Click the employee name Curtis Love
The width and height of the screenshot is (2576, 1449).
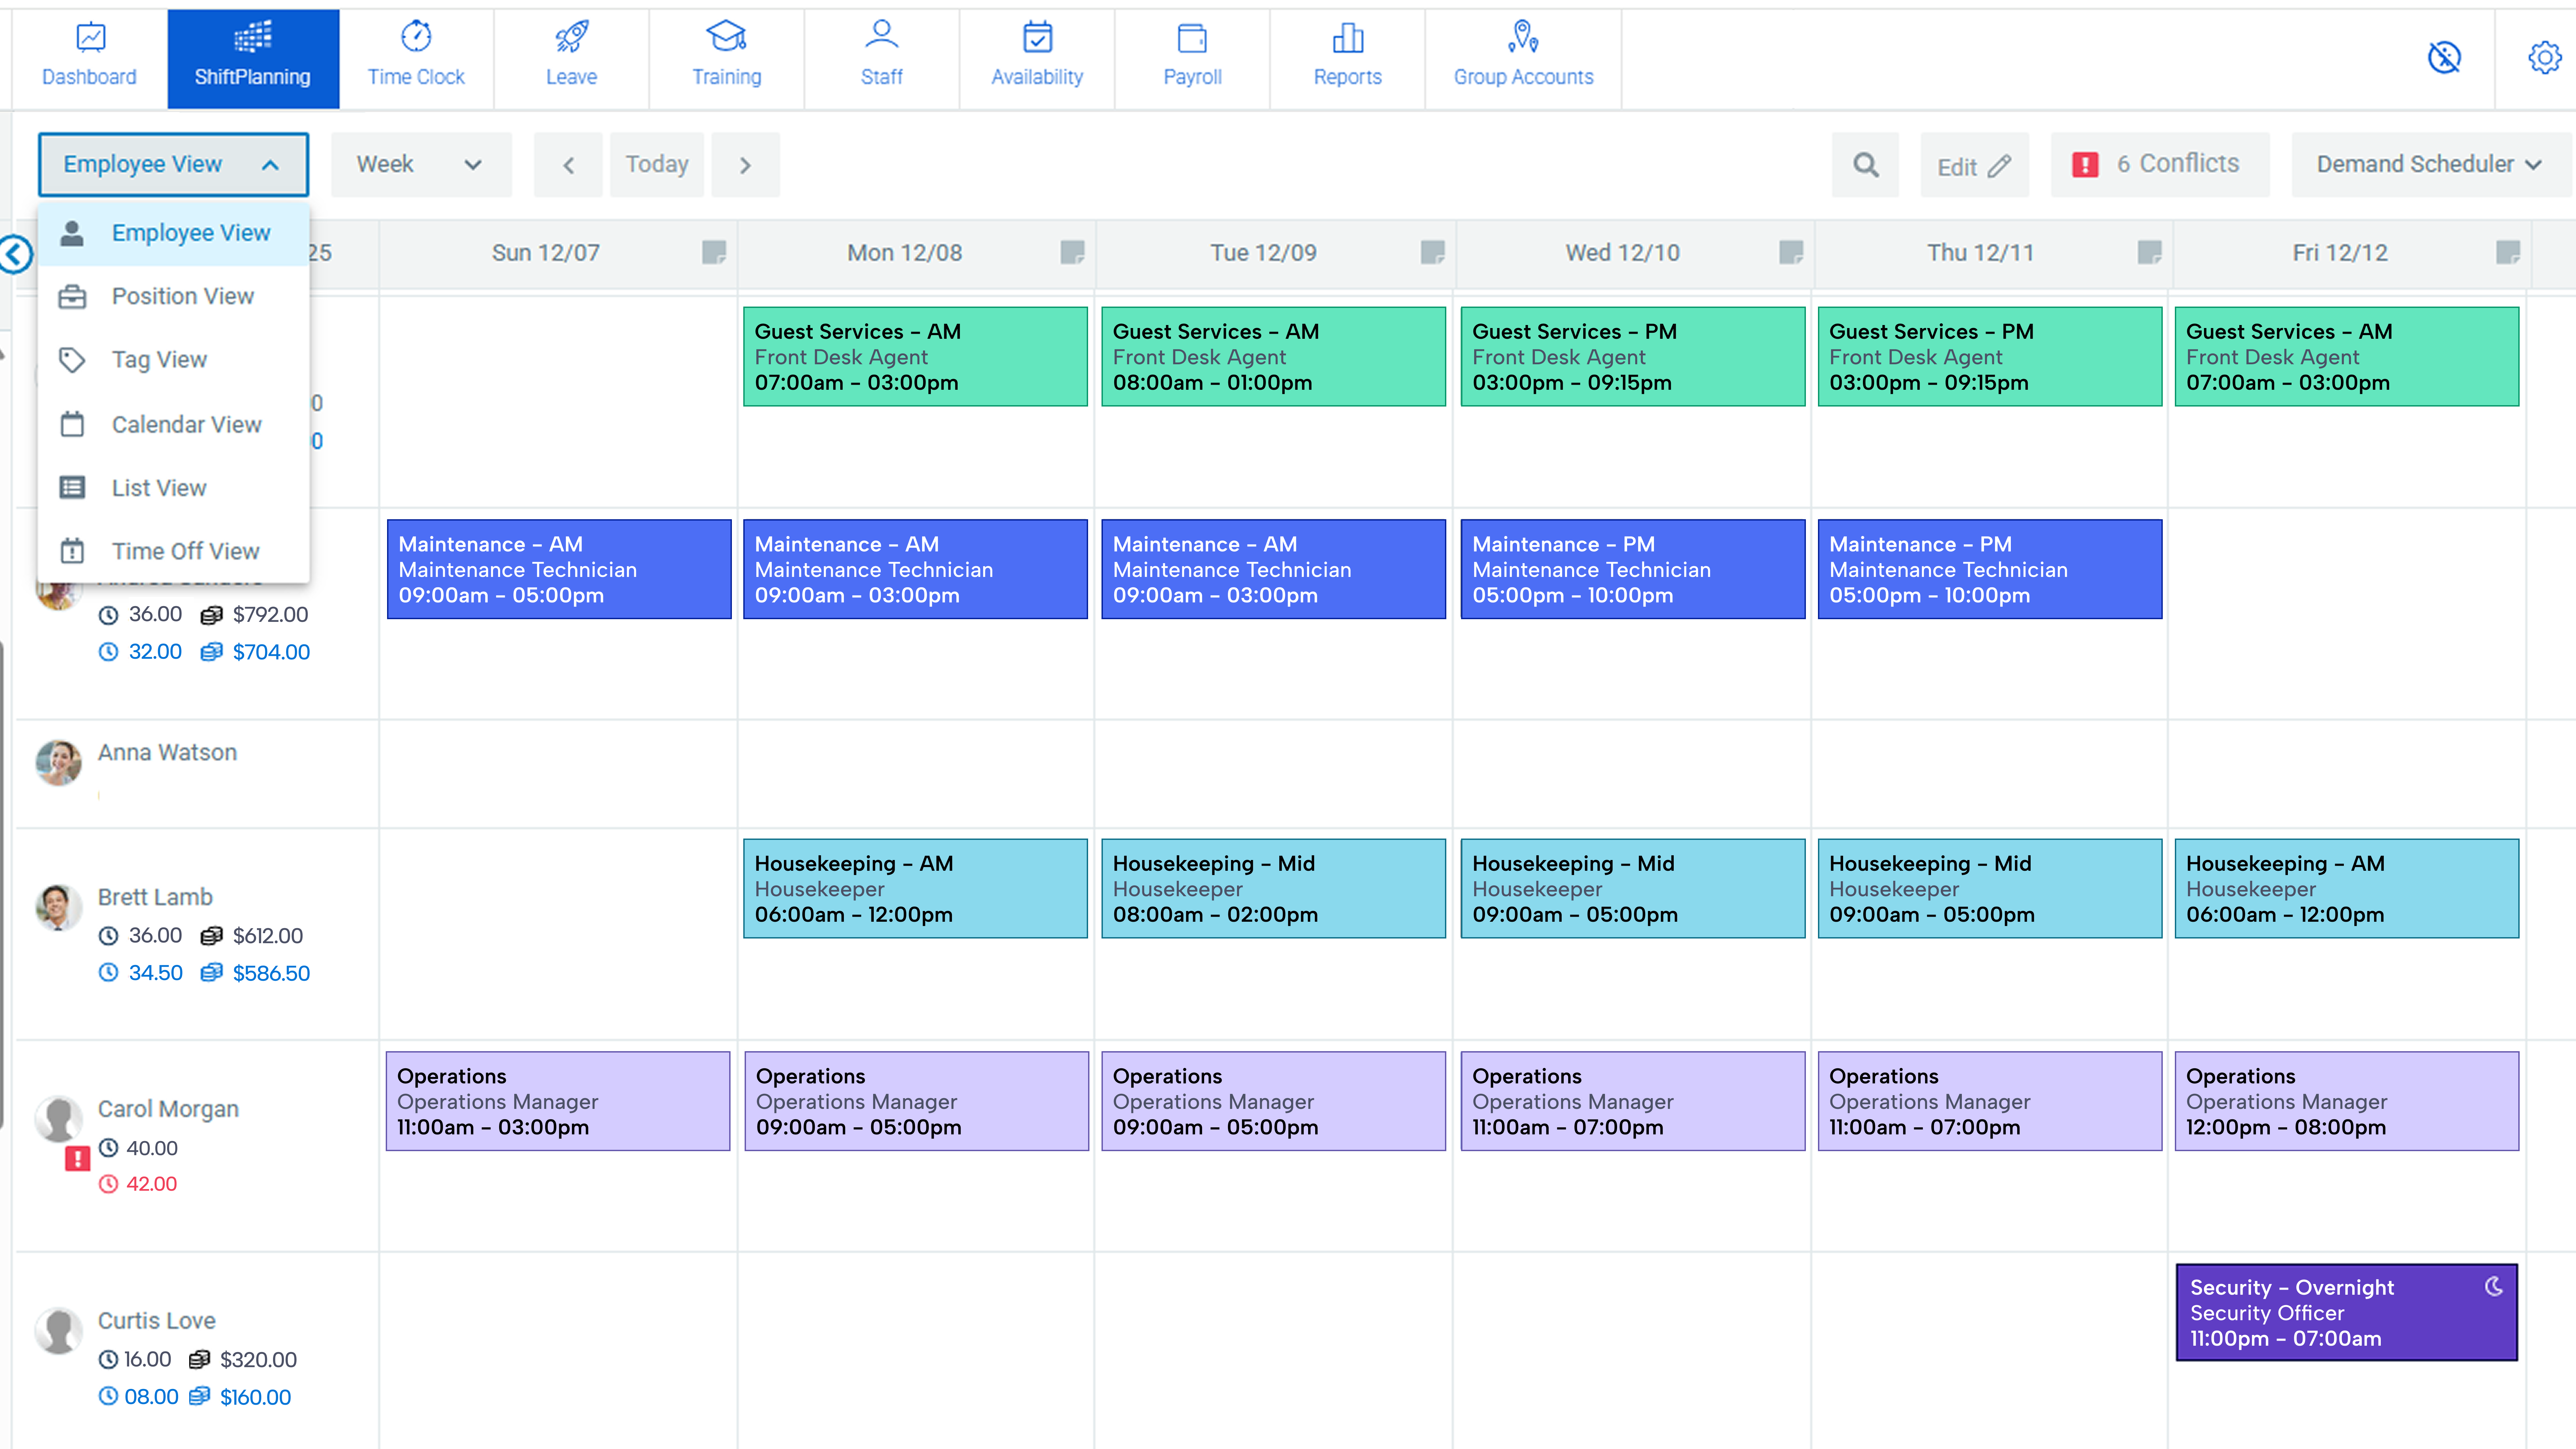pos(157,1321)
